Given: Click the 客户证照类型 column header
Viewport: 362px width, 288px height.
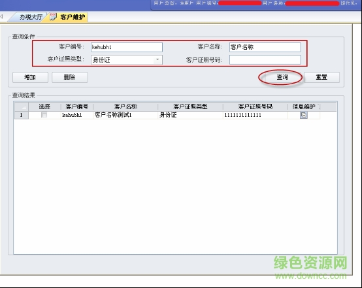Looking at the screenshot, I should pyautogui.click(x=190, y=106).
